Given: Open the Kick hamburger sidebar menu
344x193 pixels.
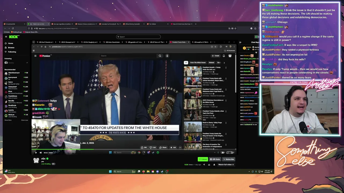Looking at the screenshot, I should (x=6, y=37).
